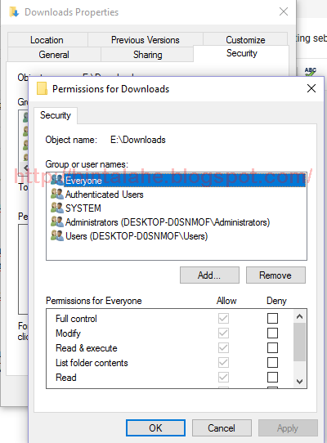Select the Administrators group icon
The image size is (327, 443).
pyautogui.click(x=57, y=221)
